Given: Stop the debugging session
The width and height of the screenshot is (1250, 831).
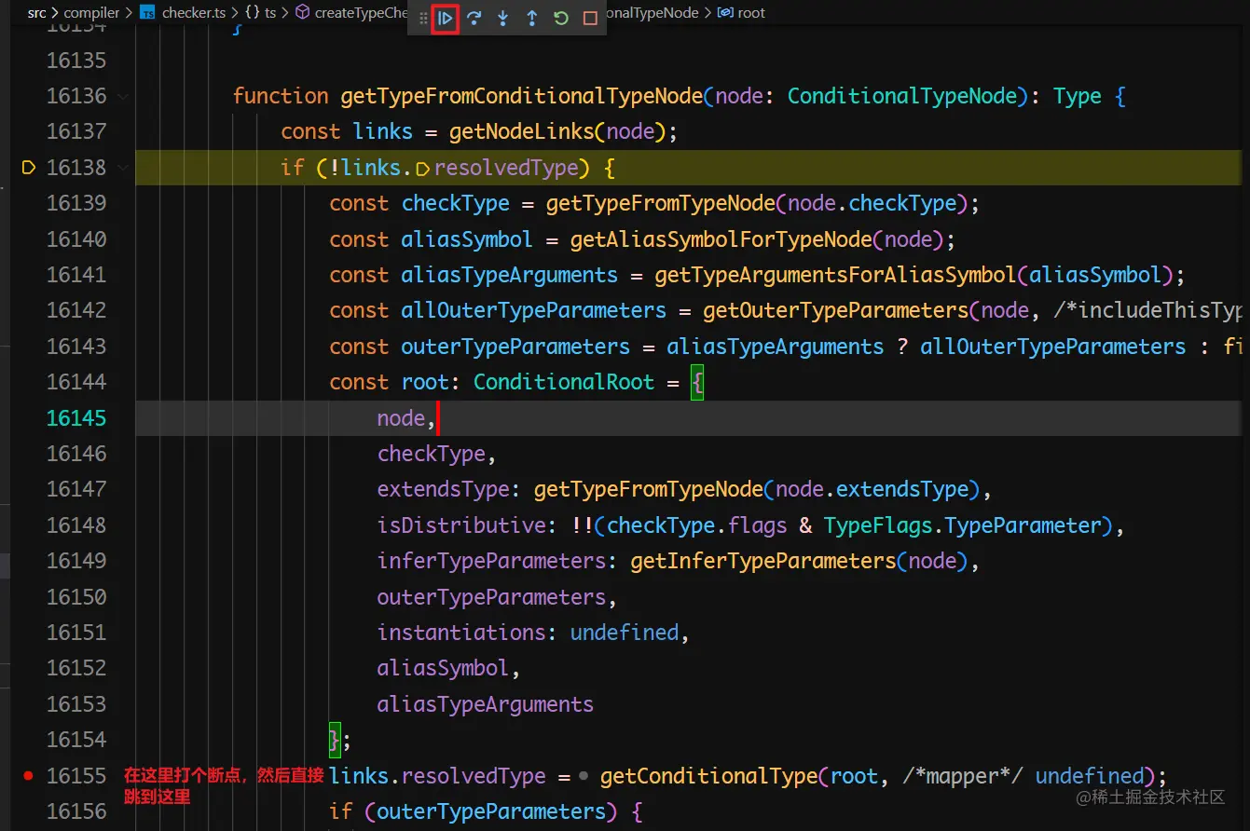Looking at the screenshot, I should tap(590, 18).
